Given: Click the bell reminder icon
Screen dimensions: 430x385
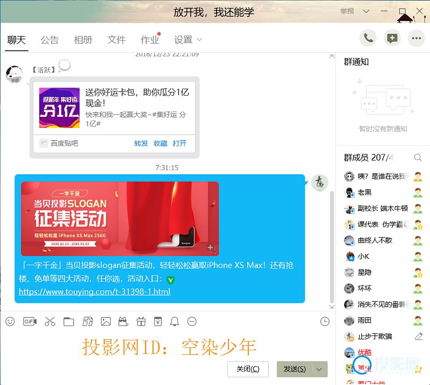Looking at the screenshot, I should point(174,322).
